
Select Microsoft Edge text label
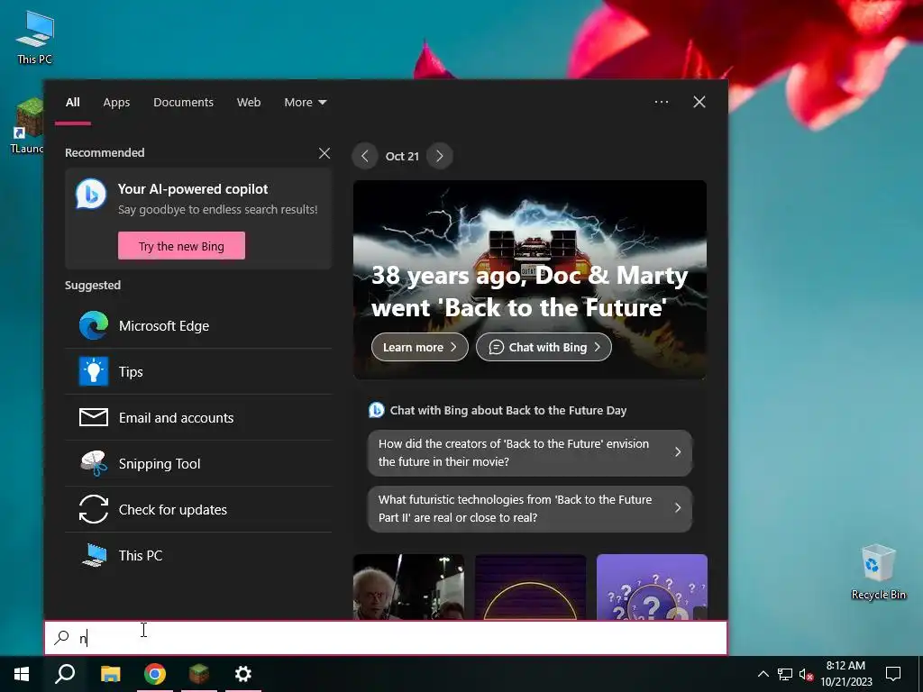pos(164,326)
